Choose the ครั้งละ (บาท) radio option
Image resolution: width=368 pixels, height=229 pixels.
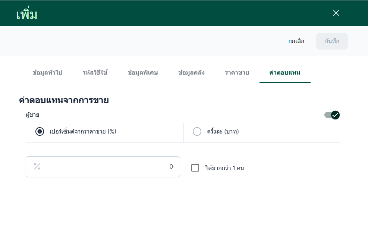[x=197, y=132]
